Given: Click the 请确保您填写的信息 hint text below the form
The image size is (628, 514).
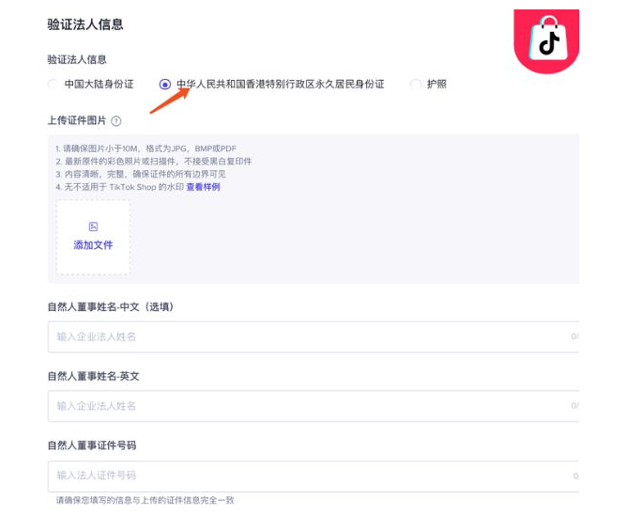Looking at the screenshot, I should click(145, 500).
